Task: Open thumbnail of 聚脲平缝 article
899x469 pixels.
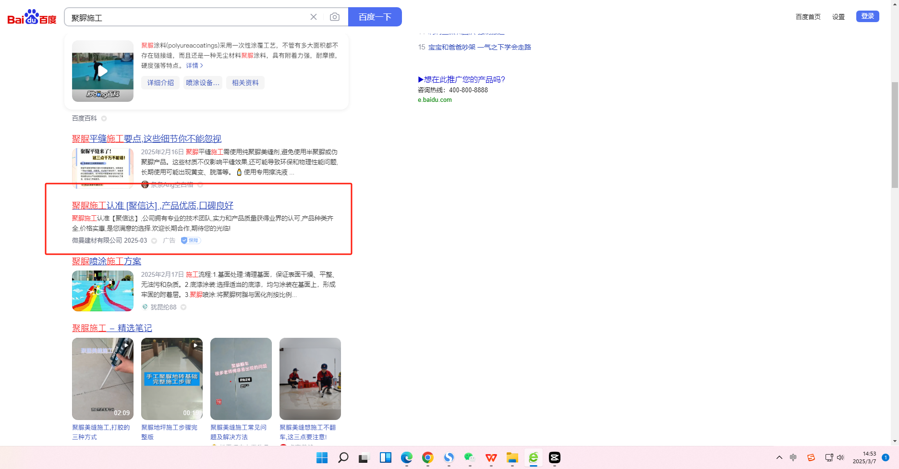Action: click(x=103, y=168)
